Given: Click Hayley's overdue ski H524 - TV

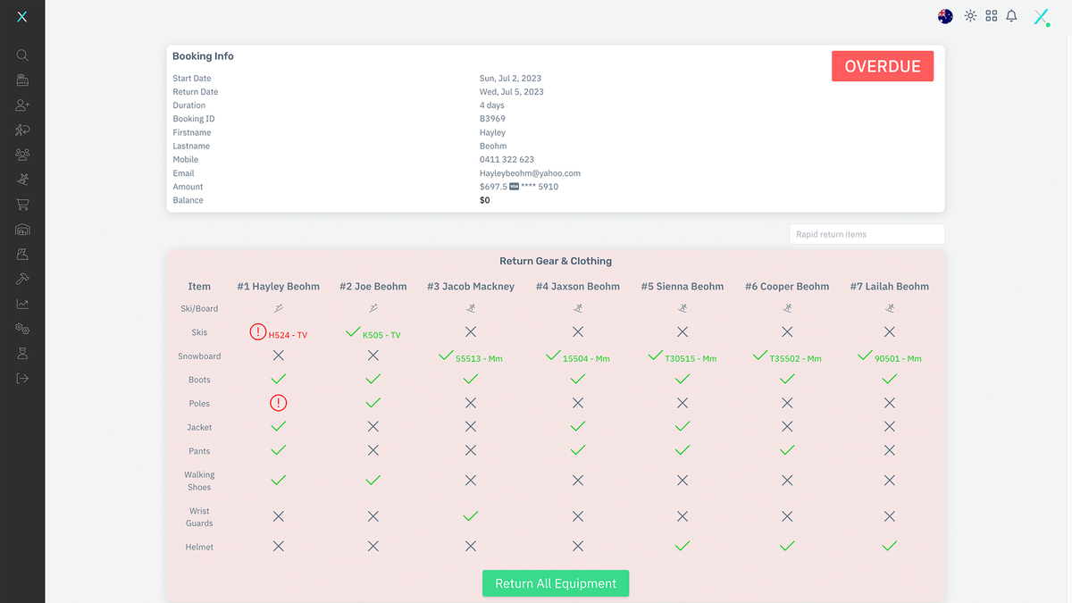Looking at the screenshot, I should 287,335.
